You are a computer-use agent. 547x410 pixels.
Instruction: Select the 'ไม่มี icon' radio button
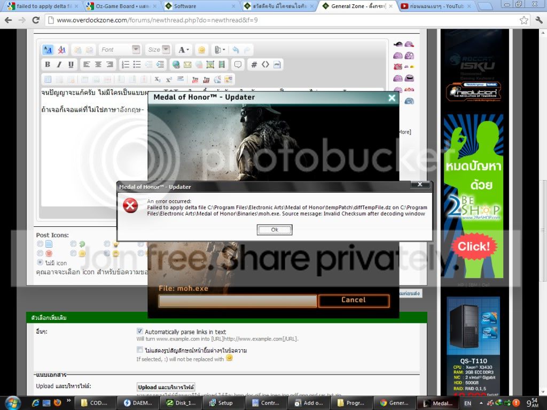tap(40, 263)
